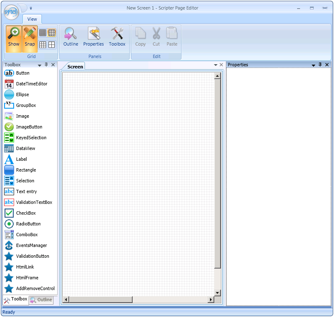The image size is (334, 317).
Task: Select the Text entry control
Action: (x=30, y=191)
